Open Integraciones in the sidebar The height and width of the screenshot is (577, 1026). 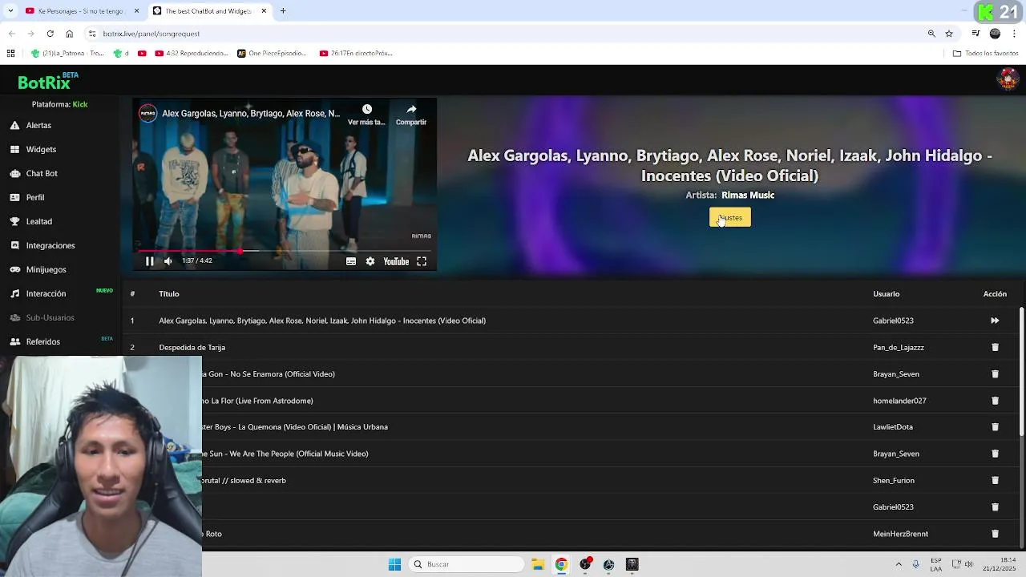(50, 246)
